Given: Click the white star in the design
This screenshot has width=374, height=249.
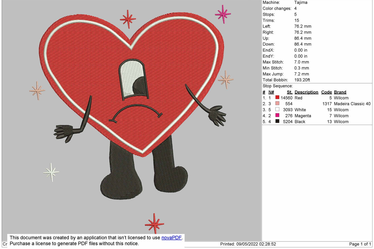Looking at the screenshot, I should pos(51,172).
